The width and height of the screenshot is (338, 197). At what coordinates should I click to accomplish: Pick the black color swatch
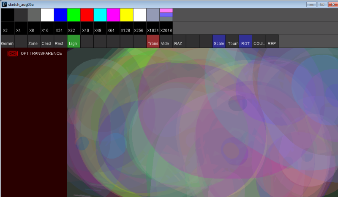click(8, 15)
